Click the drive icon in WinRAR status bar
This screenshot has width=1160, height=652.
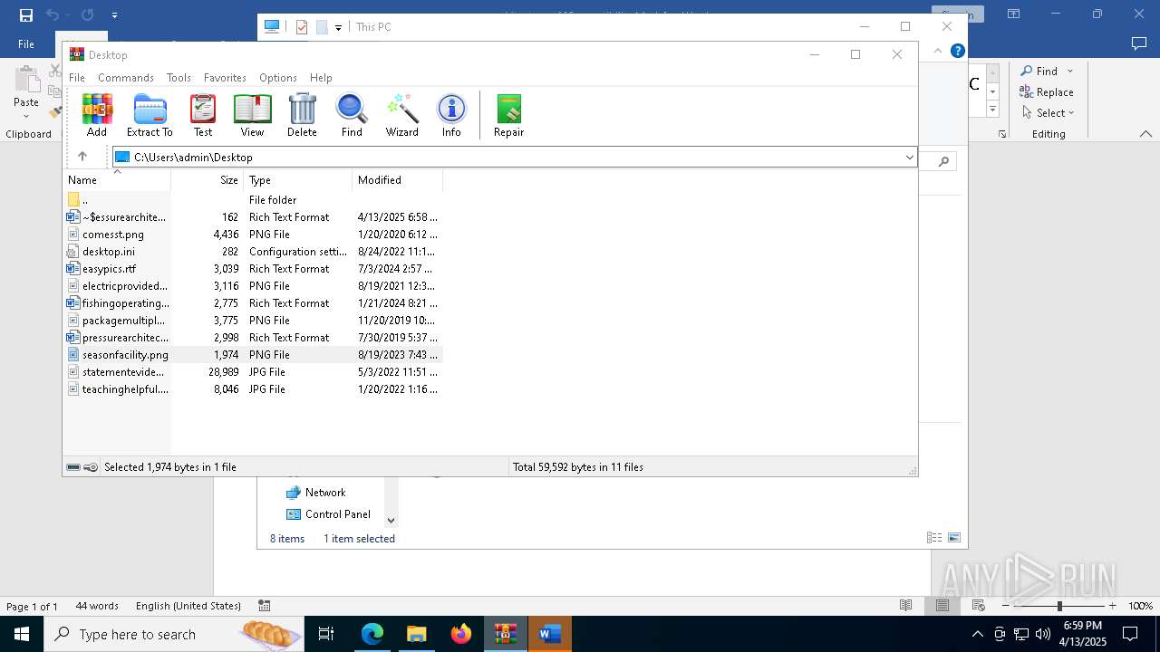click(x=73, y=467)
